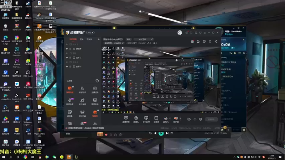Open the 视频连麦 tool icon
Screen dimensions: 285x160
tap(69, 102)
